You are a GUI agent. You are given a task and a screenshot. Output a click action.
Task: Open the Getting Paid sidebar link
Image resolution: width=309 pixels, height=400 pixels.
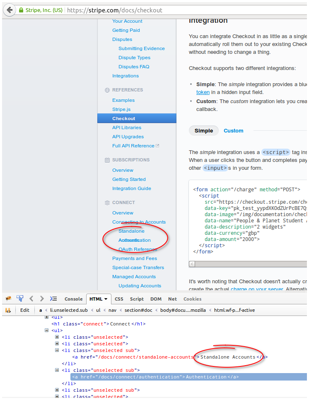pyautogui.click(x=126, y=30)
